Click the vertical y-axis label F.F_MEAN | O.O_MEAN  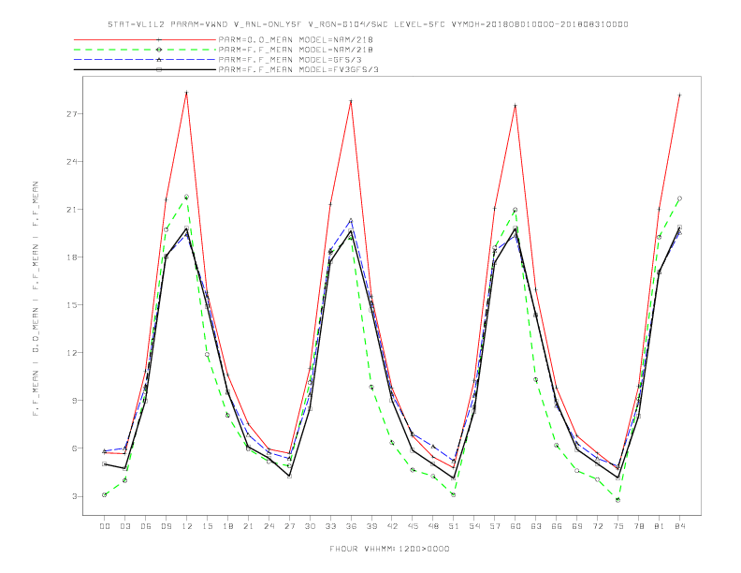[36, 299]
